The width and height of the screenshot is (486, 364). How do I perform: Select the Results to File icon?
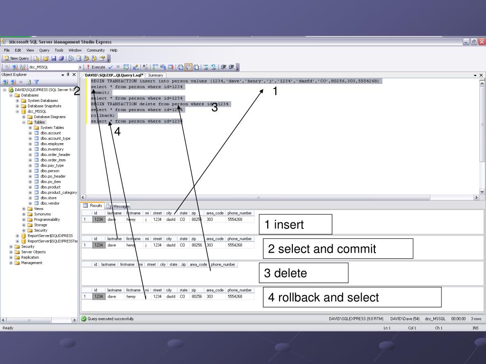tap(196, 67)
